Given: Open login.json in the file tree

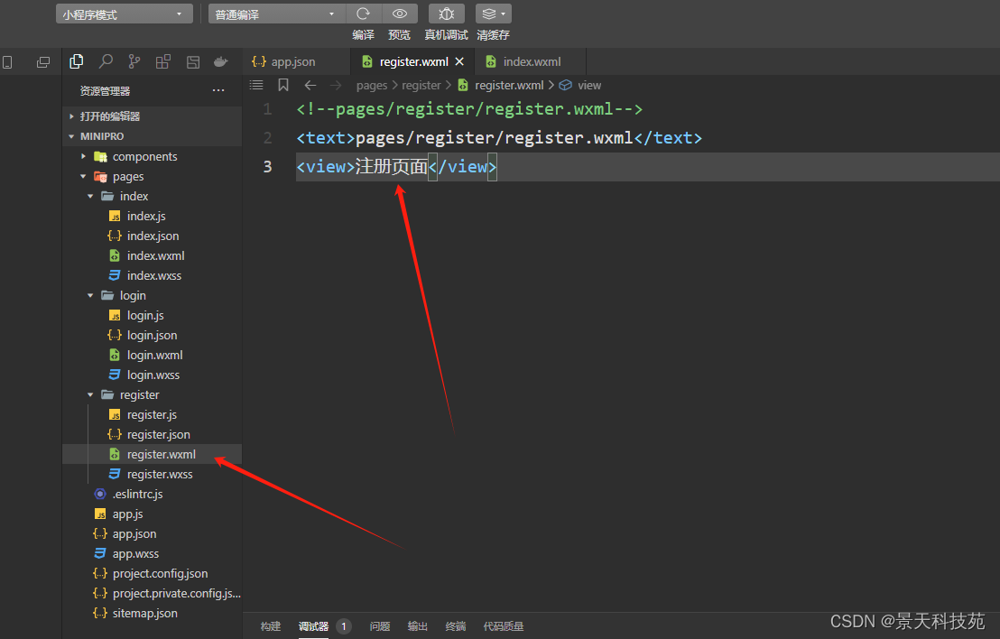Looking at the screenshot, I should (153, 336).
